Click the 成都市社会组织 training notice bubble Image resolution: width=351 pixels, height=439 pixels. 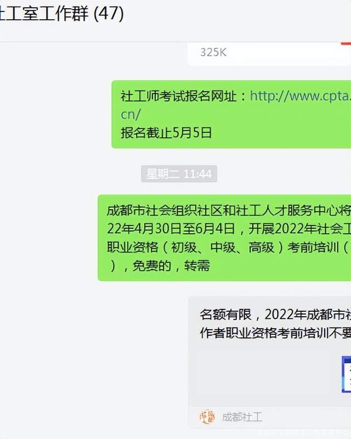pyautogui.click(x=224, y=238)
